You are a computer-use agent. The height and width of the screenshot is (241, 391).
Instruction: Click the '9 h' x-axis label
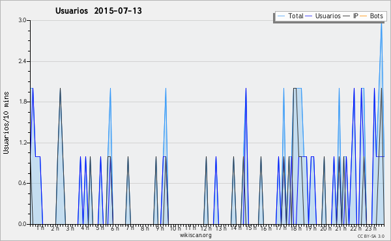(x=160, y=228)
